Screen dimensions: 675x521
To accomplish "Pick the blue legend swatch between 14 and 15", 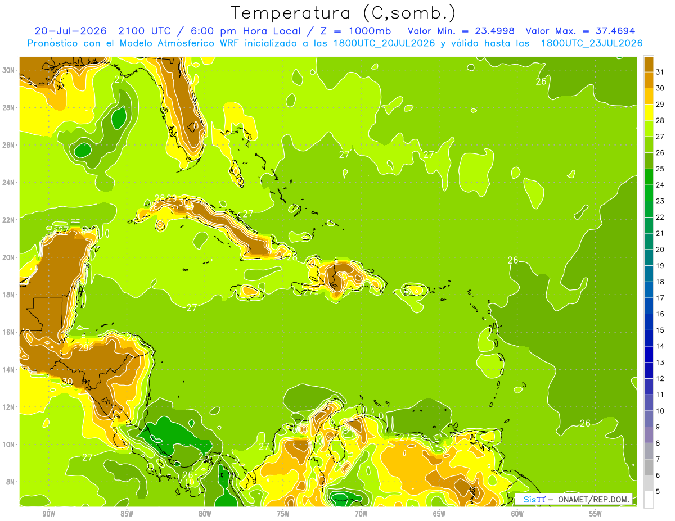I will click(649, 338).
